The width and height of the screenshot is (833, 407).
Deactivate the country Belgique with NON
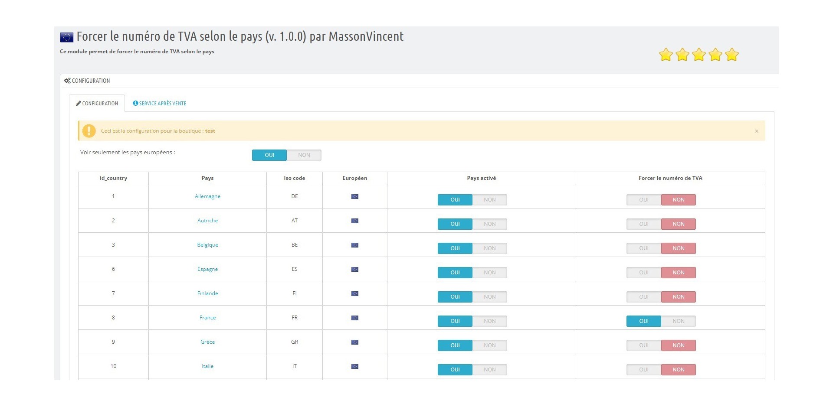point(489,248)
